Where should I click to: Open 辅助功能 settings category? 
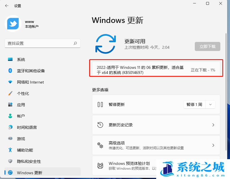[x=43, y=150]
